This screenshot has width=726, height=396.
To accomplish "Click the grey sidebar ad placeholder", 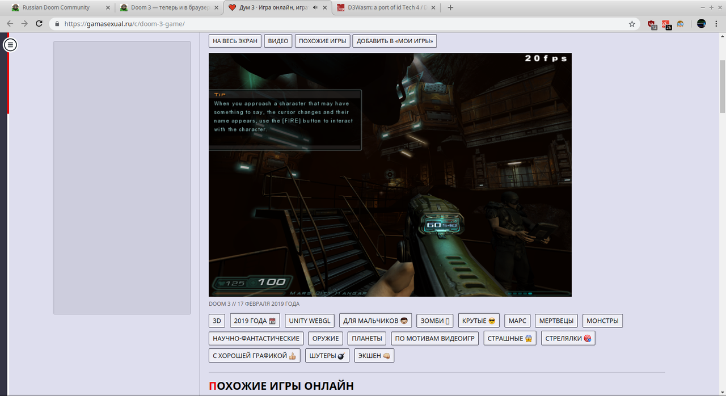I will 122,178.
